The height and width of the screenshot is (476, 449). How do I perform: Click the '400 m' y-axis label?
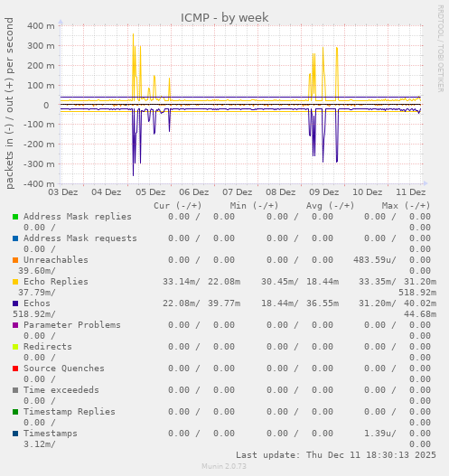tap(41, 26)
